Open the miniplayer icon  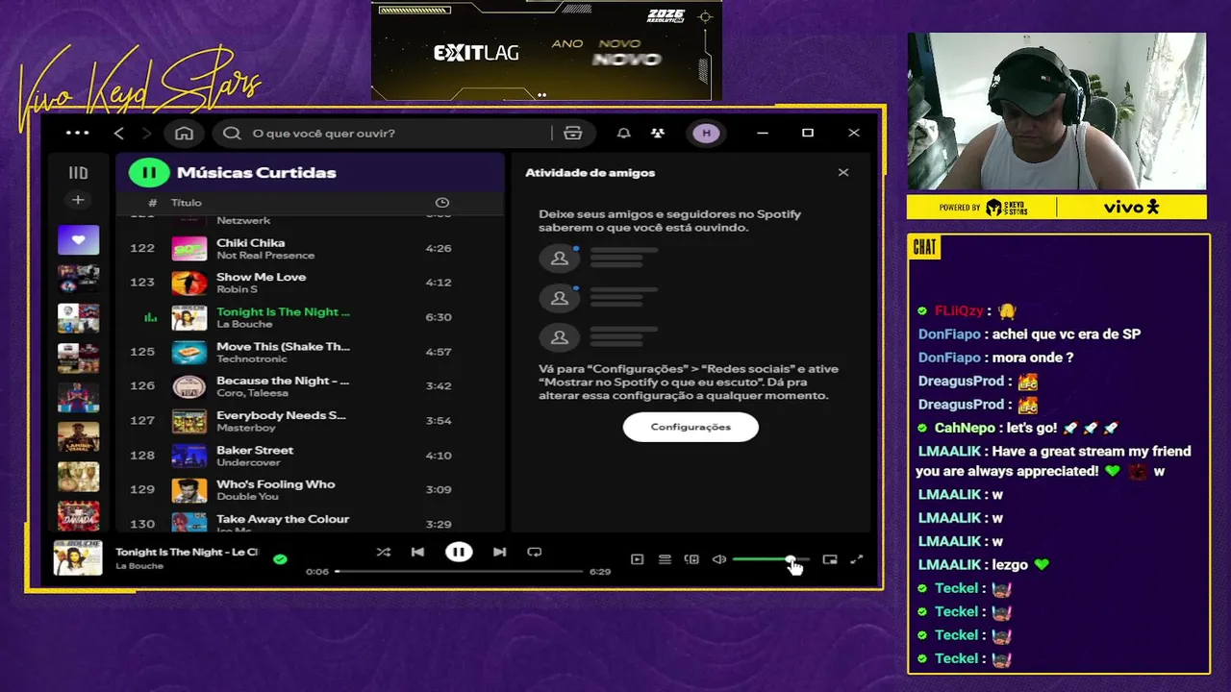(830, 559)
